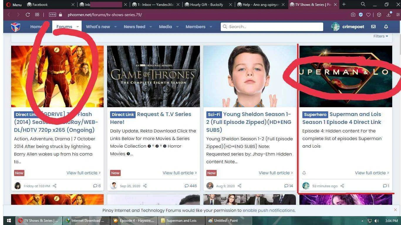Share The Flash thread posted Friday

55,186
